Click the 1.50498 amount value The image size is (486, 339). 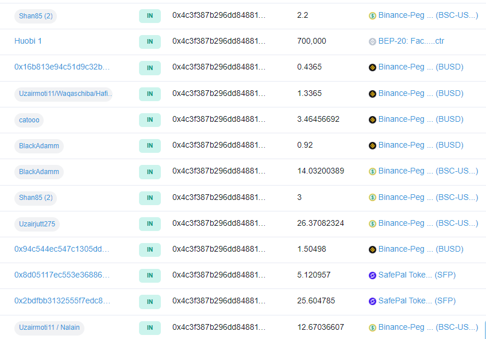[311, 249]
